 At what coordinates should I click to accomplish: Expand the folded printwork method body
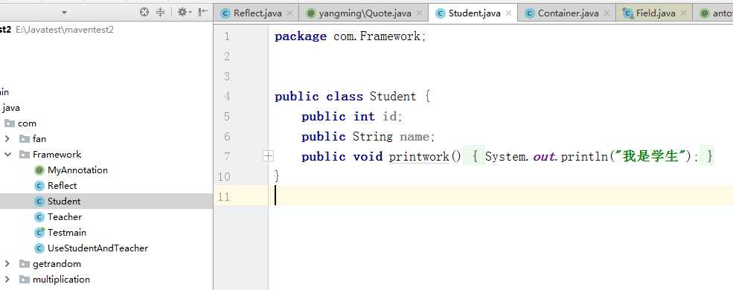pyautogui.click(x=269, y=156)
